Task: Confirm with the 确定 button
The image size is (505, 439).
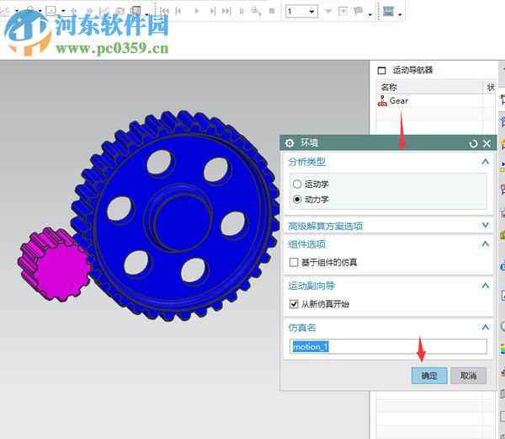Action: point(429,376)
